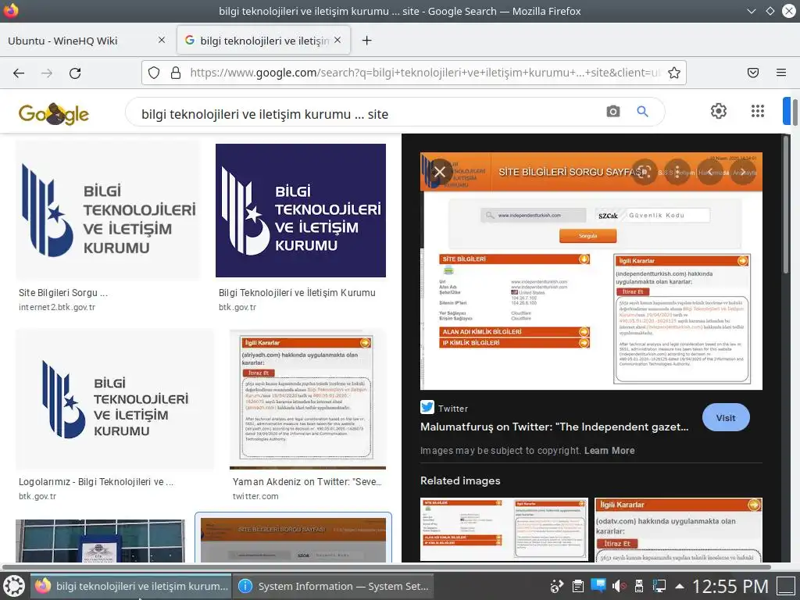Search this image with Google Lens
Screen dimensions: 800x600
coord(645,172)
